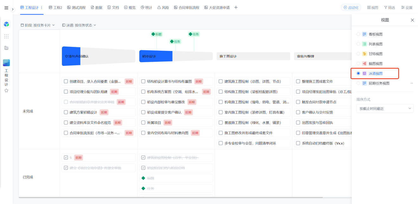Click the 甘特视图 icon
Viewport: 418px width, 204px height.
coord(364,54)
